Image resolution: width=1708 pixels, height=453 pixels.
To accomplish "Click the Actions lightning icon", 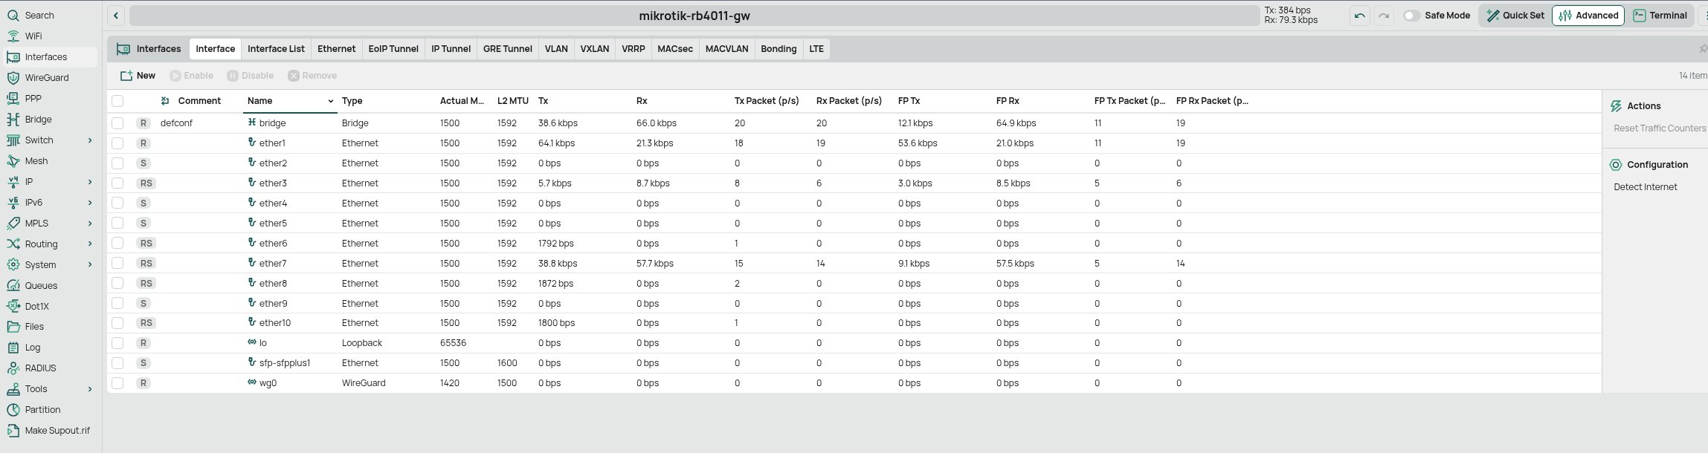I will pyautogui.click(x=1616, y=106).
